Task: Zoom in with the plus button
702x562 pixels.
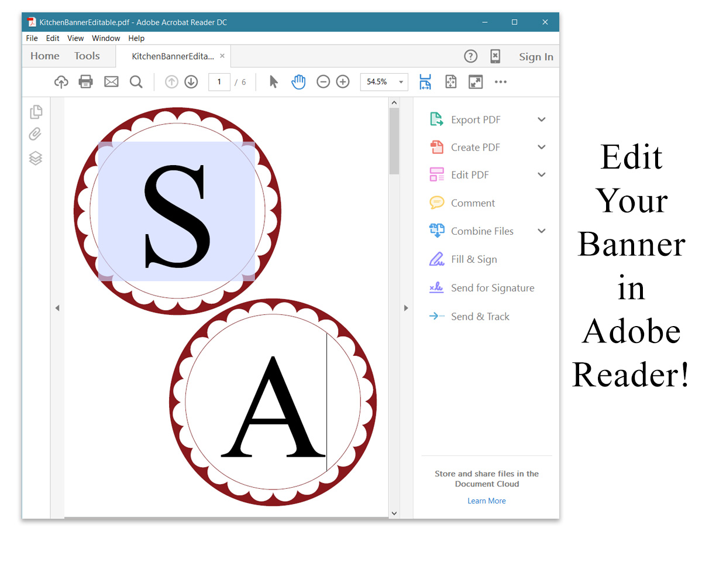Action: tap(343, 82)
